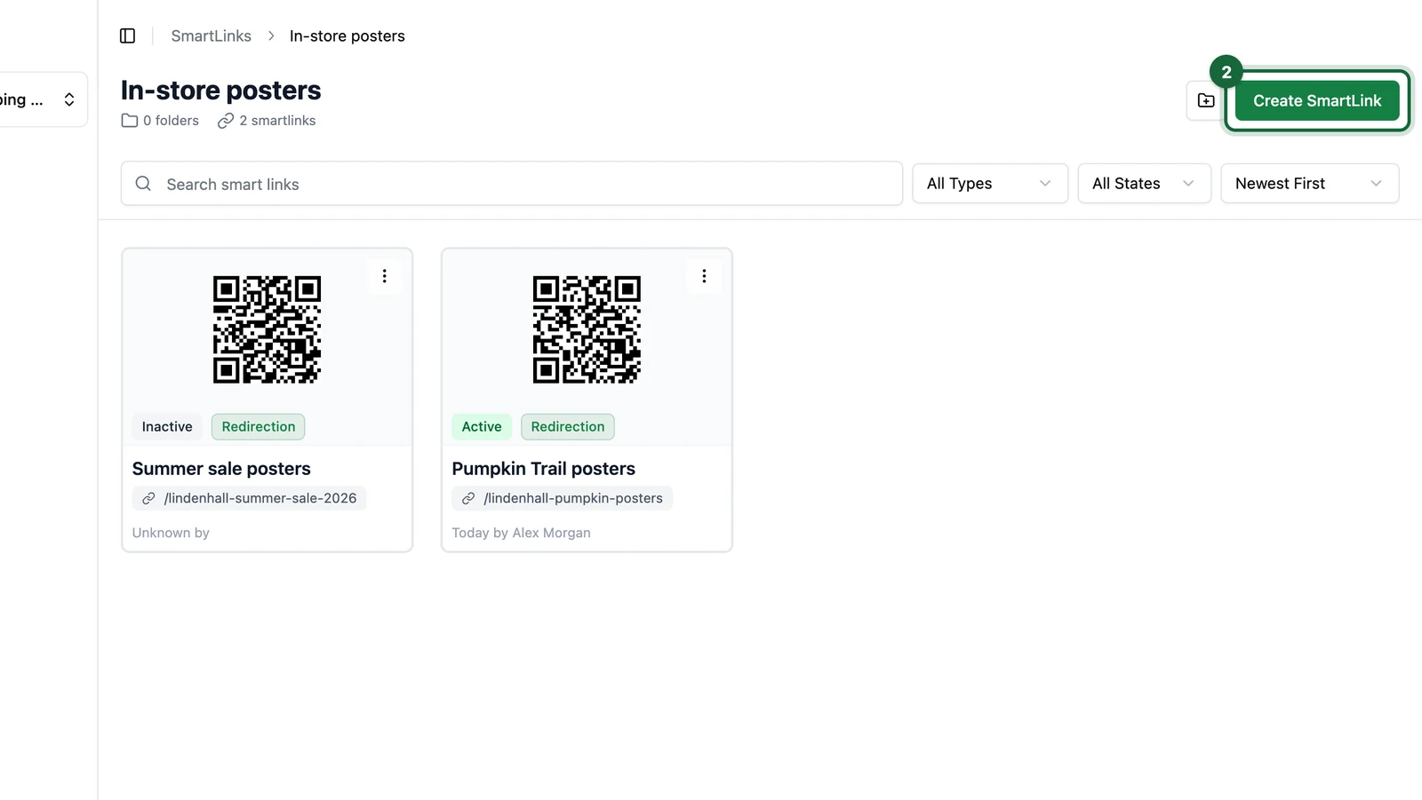Click the 2 smartlinks count

point(277,121)
